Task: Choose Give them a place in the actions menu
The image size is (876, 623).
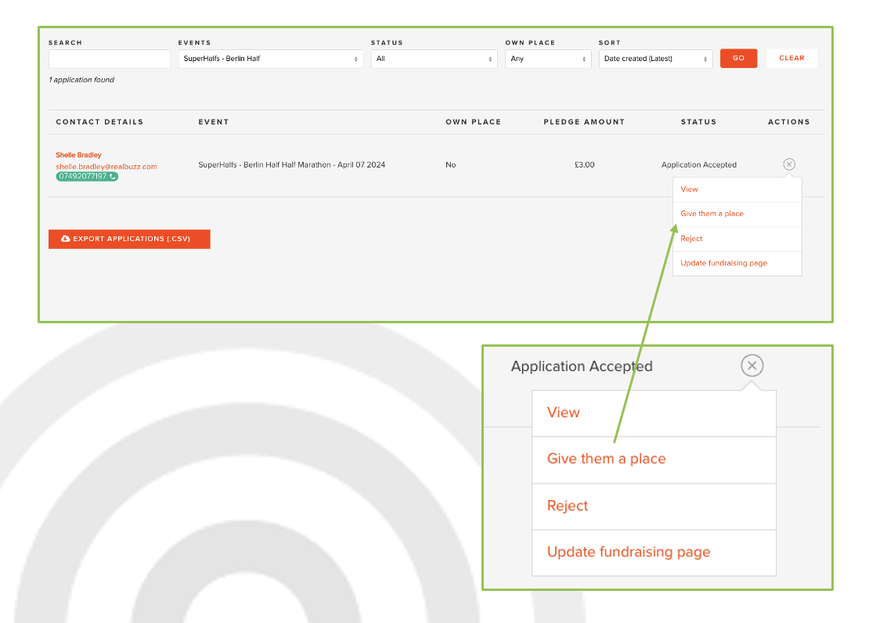Action: click(x=711, y=213)
